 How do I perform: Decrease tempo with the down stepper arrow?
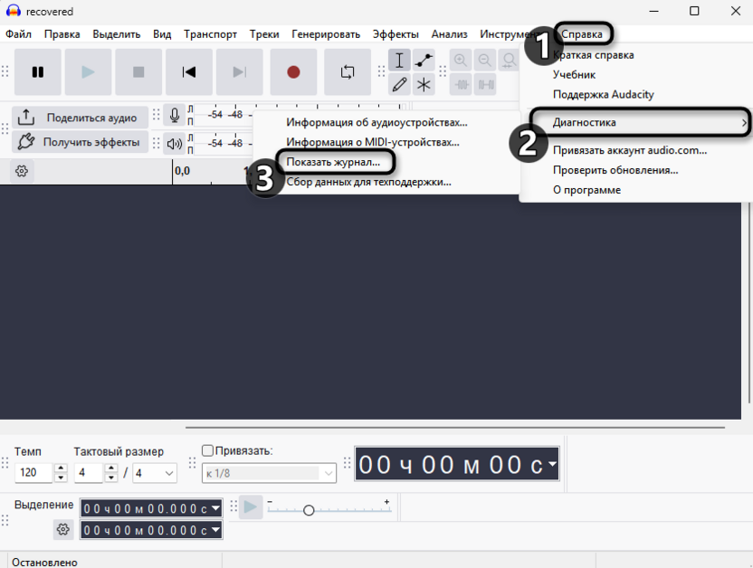tap(61, 478)
